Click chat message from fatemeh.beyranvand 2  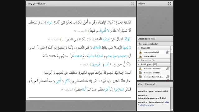[x=152, y=97]
